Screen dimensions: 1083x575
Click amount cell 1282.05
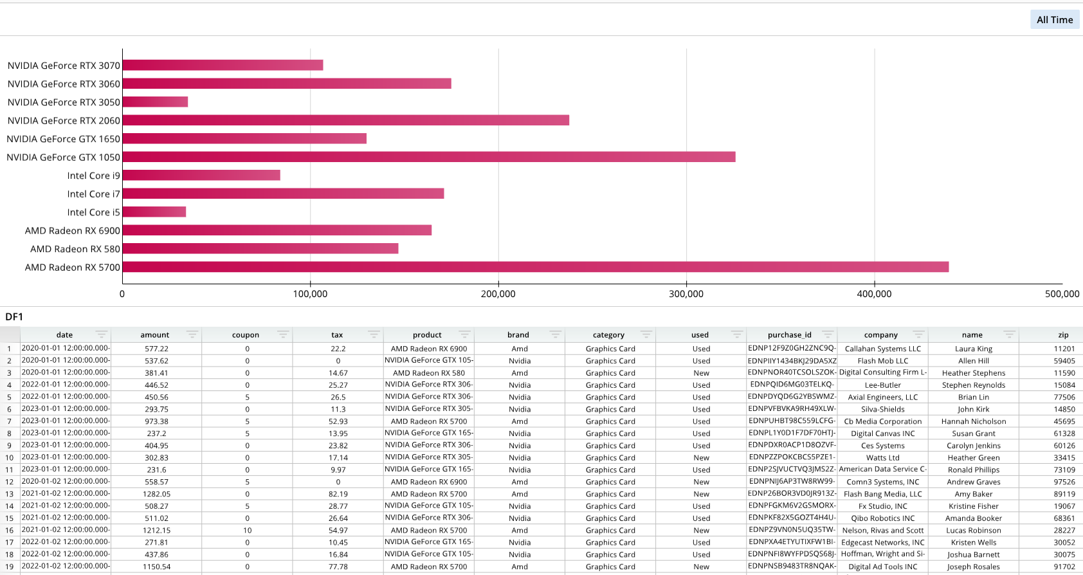(156, 494)
